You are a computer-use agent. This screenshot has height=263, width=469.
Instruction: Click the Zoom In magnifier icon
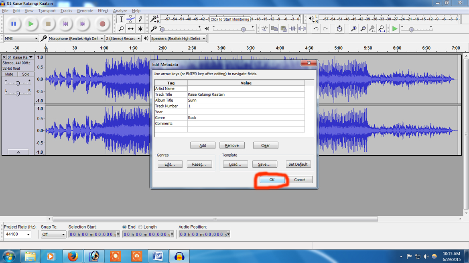[x=353, y=28]
